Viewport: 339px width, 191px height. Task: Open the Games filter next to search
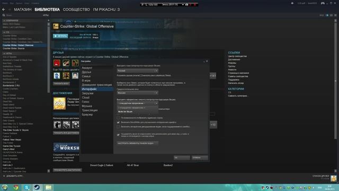click(46, 15)
